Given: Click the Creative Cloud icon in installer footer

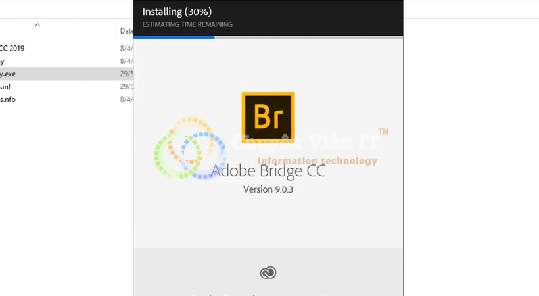Looking at the screenshot, I should click(268, 272).
